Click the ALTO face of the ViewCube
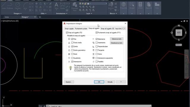Screen dimensions: 190x107 (x=179, y=32)
